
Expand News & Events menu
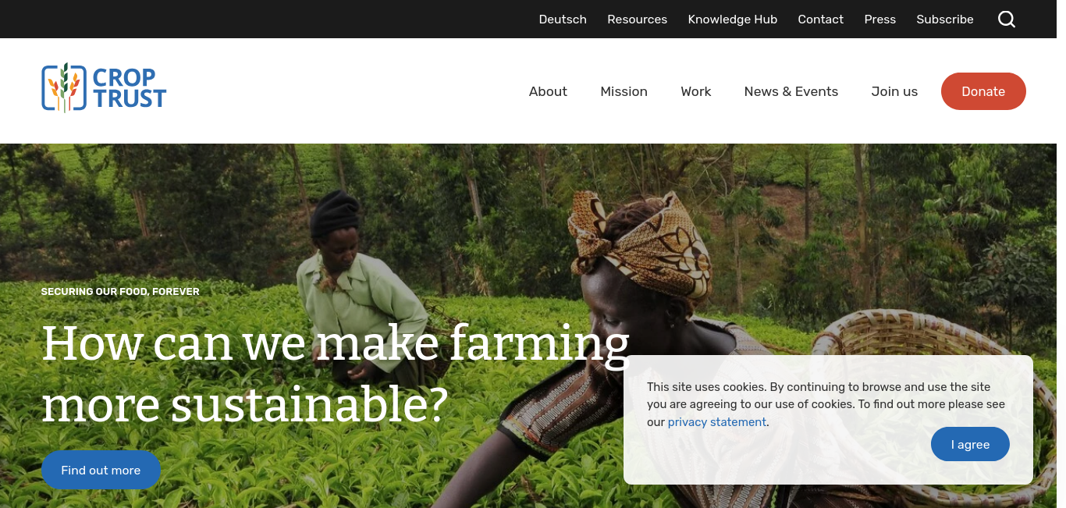point(791,91)
